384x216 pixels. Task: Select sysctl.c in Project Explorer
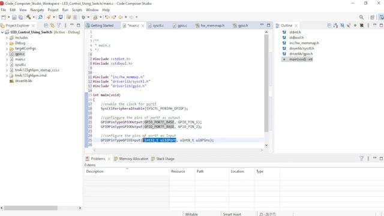click(x=20, y=65)
